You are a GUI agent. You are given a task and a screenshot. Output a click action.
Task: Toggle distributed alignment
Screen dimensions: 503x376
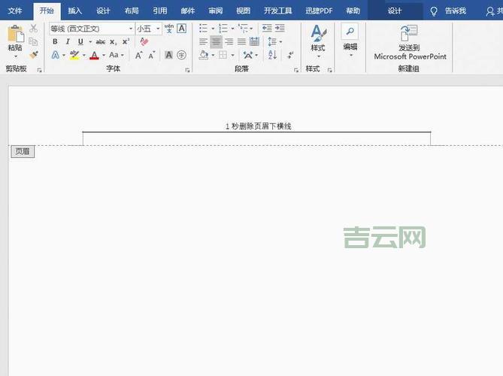click(254, 41)
